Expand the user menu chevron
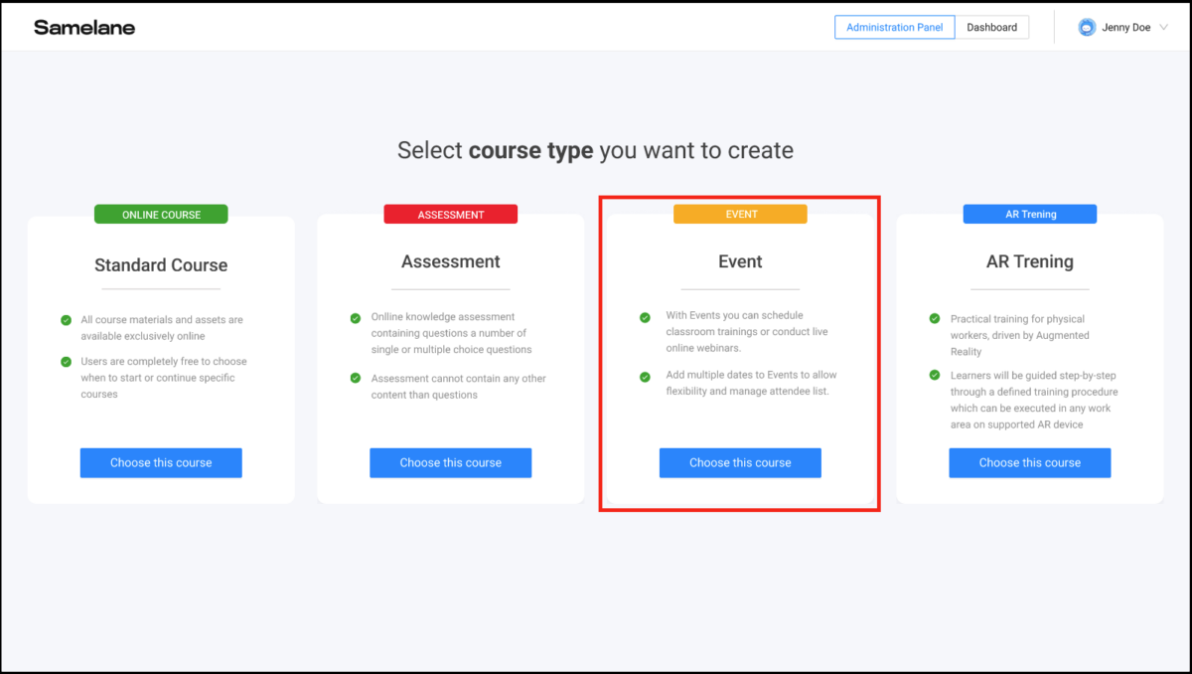Viewport: 1192px width, 674px height. coord(1164,27)
